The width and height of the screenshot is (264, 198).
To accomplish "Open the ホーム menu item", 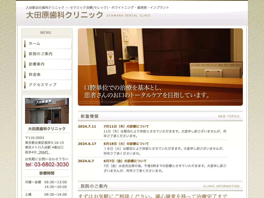I will coord(47,44).
